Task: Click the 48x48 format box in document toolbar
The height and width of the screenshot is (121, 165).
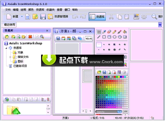Action: (x=89, y=39)
